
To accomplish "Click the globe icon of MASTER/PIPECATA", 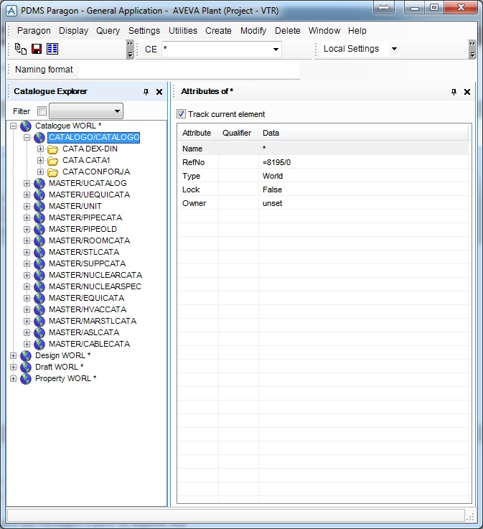I will pyautogui.click(x=39, y=218).
